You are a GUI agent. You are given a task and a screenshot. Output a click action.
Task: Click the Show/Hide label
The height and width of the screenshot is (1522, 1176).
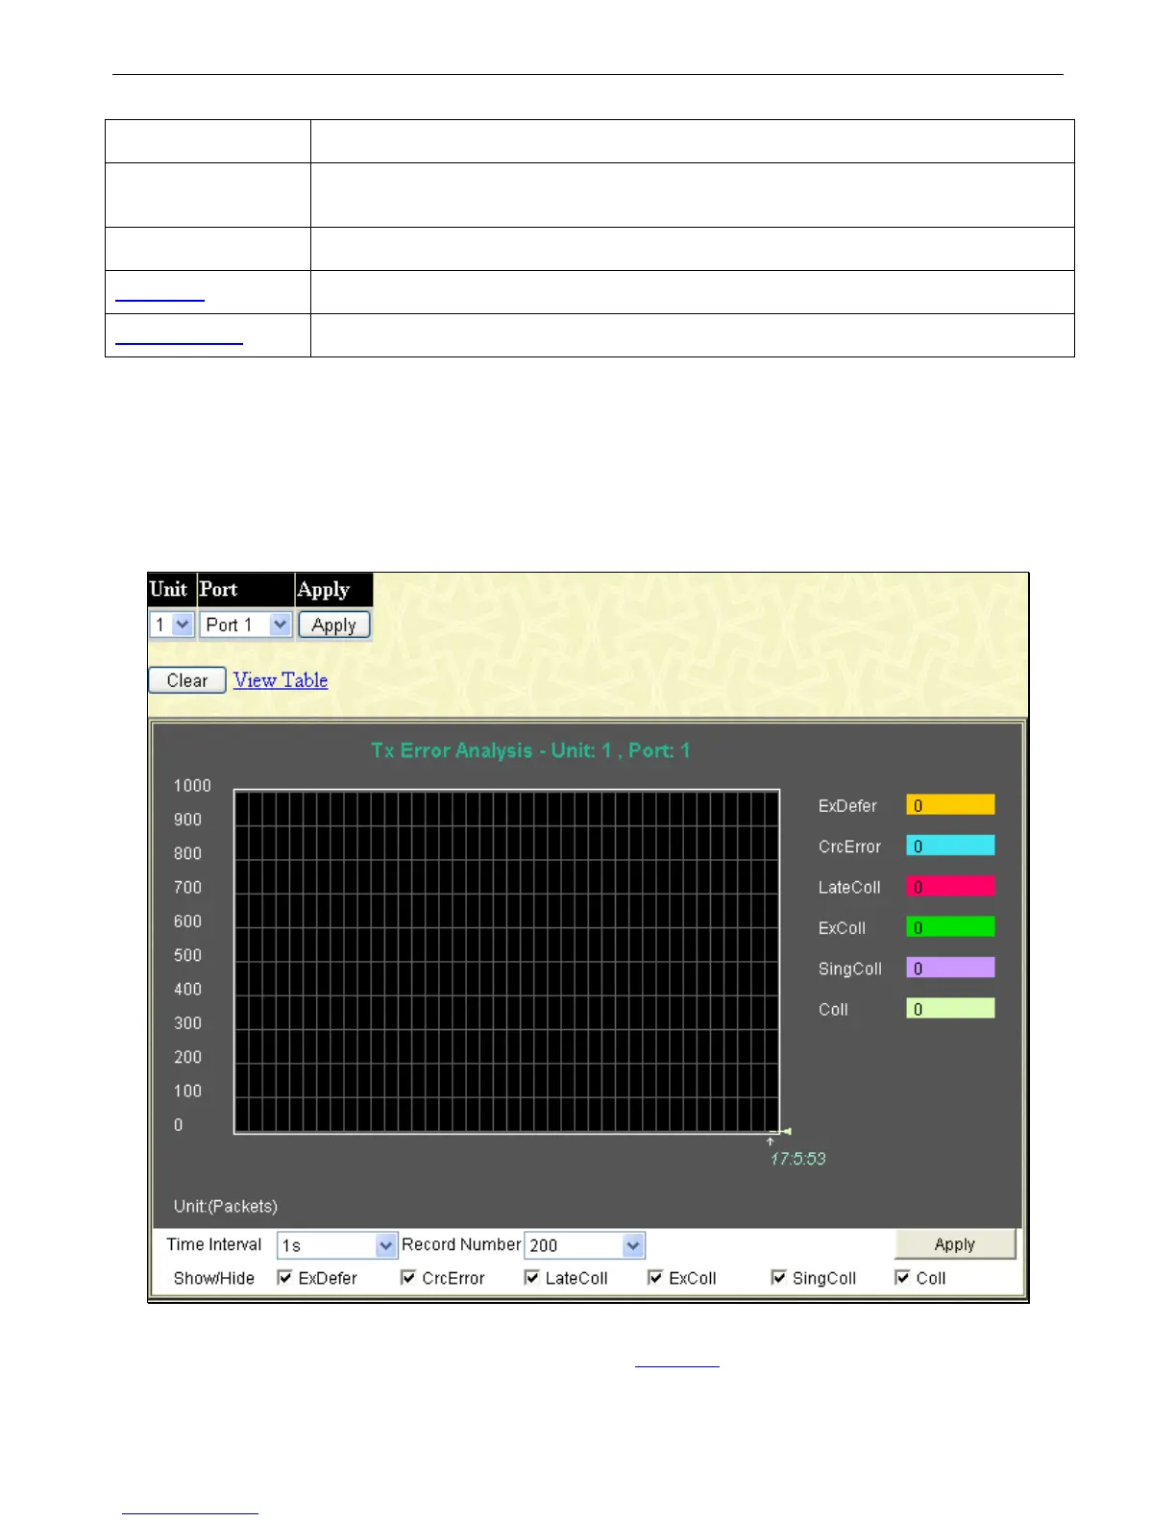pos(214,1278)
